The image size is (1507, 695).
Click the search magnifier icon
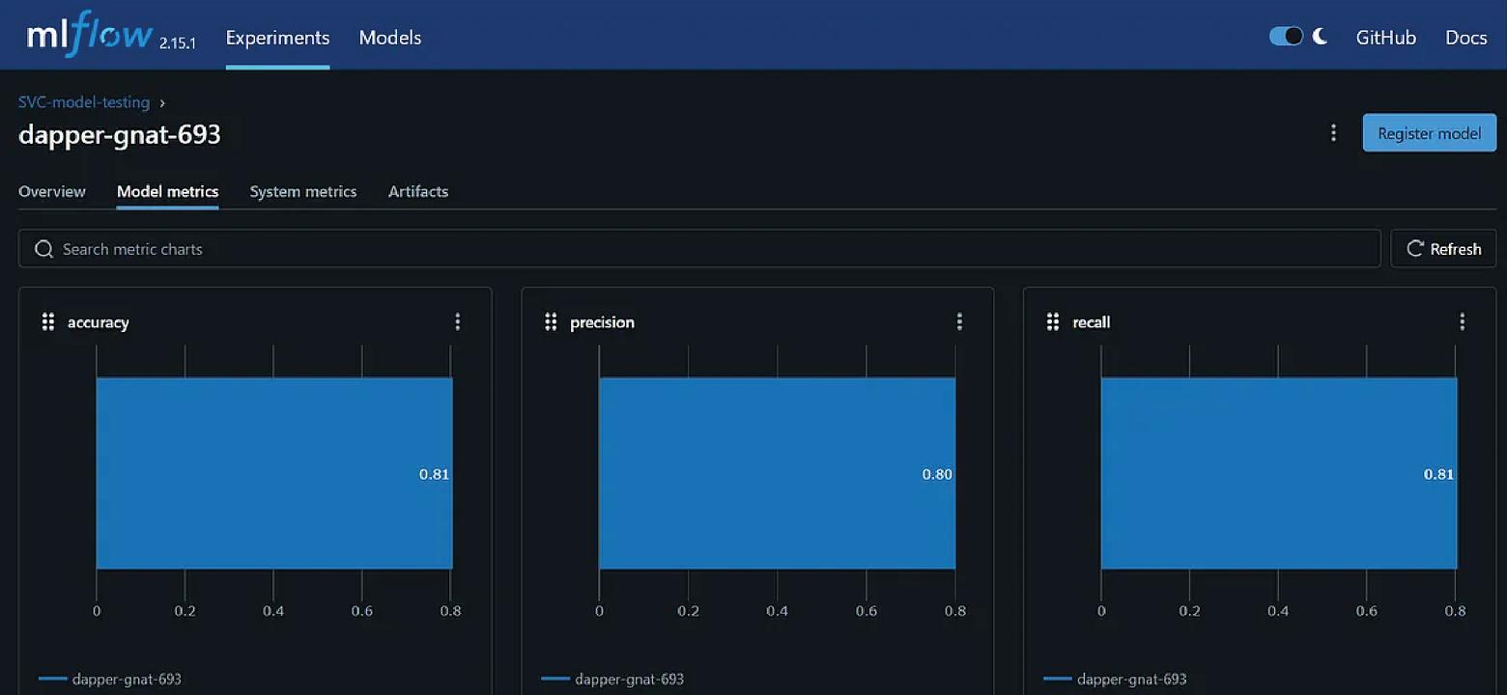tap(43, 249)
